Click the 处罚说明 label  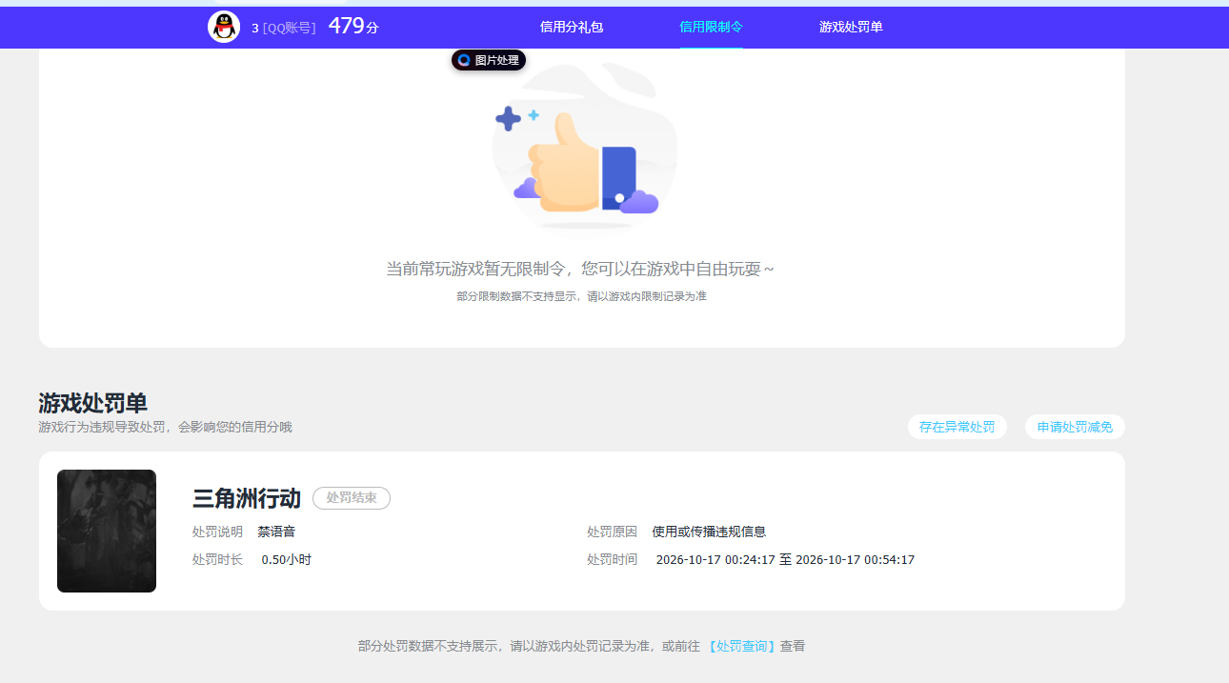217,532
